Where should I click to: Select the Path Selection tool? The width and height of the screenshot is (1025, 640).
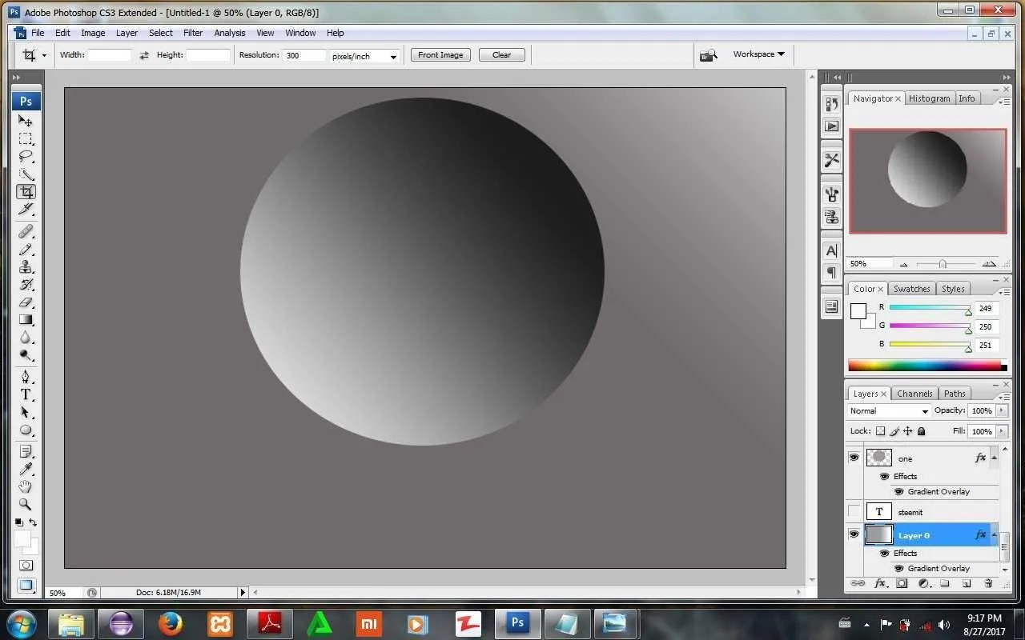click(26, 412)
